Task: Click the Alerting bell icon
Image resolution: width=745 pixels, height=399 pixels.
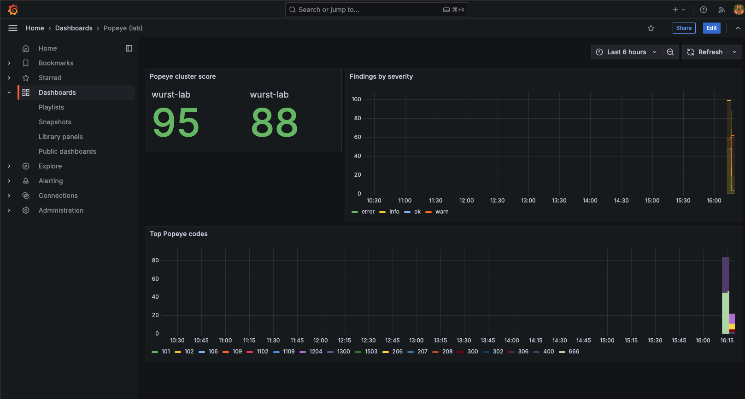Action: (x=26, y=181)
